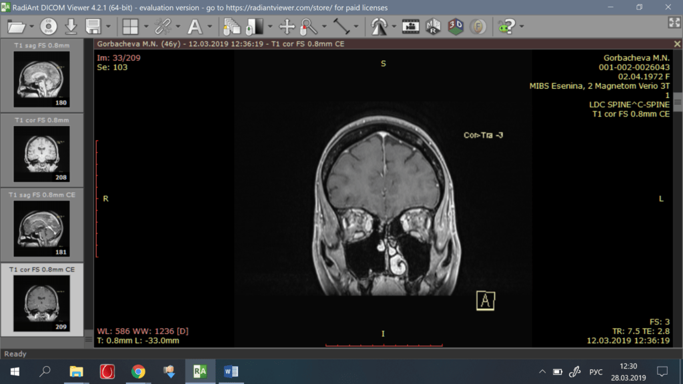Viewport: 683px width, 384px height.
Task: Click the 'Im: 33/209' image counter
Action: (119, 58)
